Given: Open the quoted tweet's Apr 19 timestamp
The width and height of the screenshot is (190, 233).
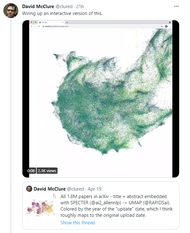Looking at the screenshot, I should click(x=95, y=189).
